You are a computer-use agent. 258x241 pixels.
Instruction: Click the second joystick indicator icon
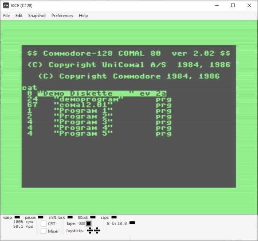(97, 231)
